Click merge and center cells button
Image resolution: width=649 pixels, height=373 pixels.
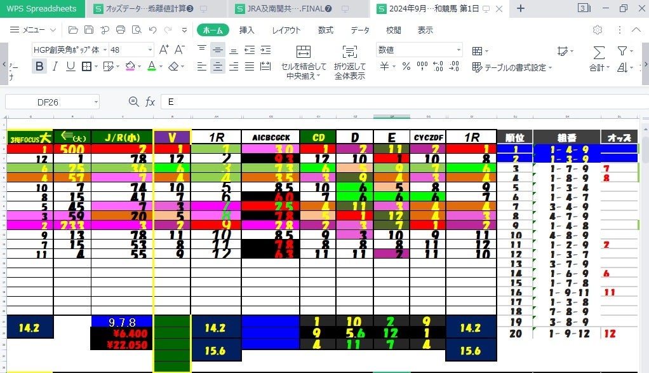click(304, 62)
